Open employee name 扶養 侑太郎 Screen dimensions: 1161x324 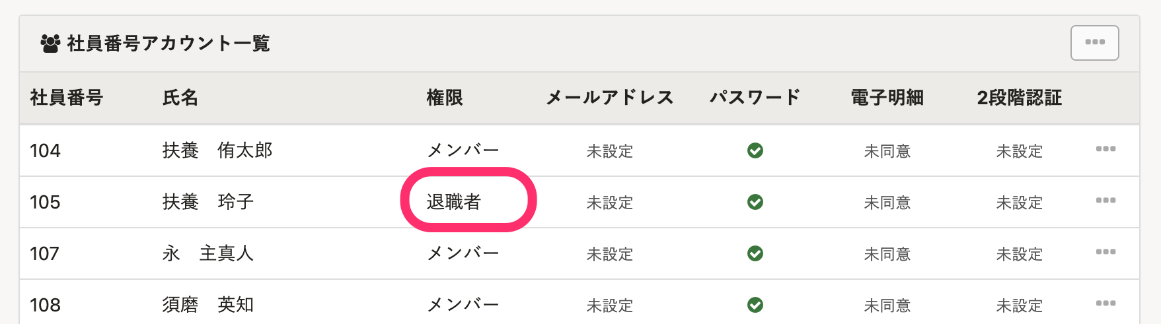217,150
